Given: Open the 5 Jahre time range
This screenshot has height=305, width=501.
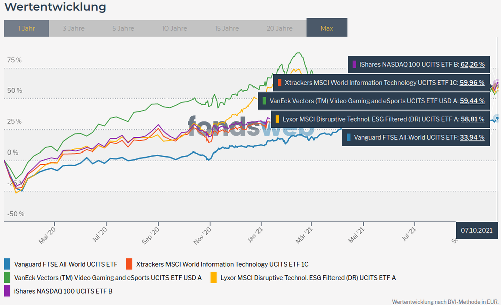Looking at the screenshot, I should (x=123, y=28).
